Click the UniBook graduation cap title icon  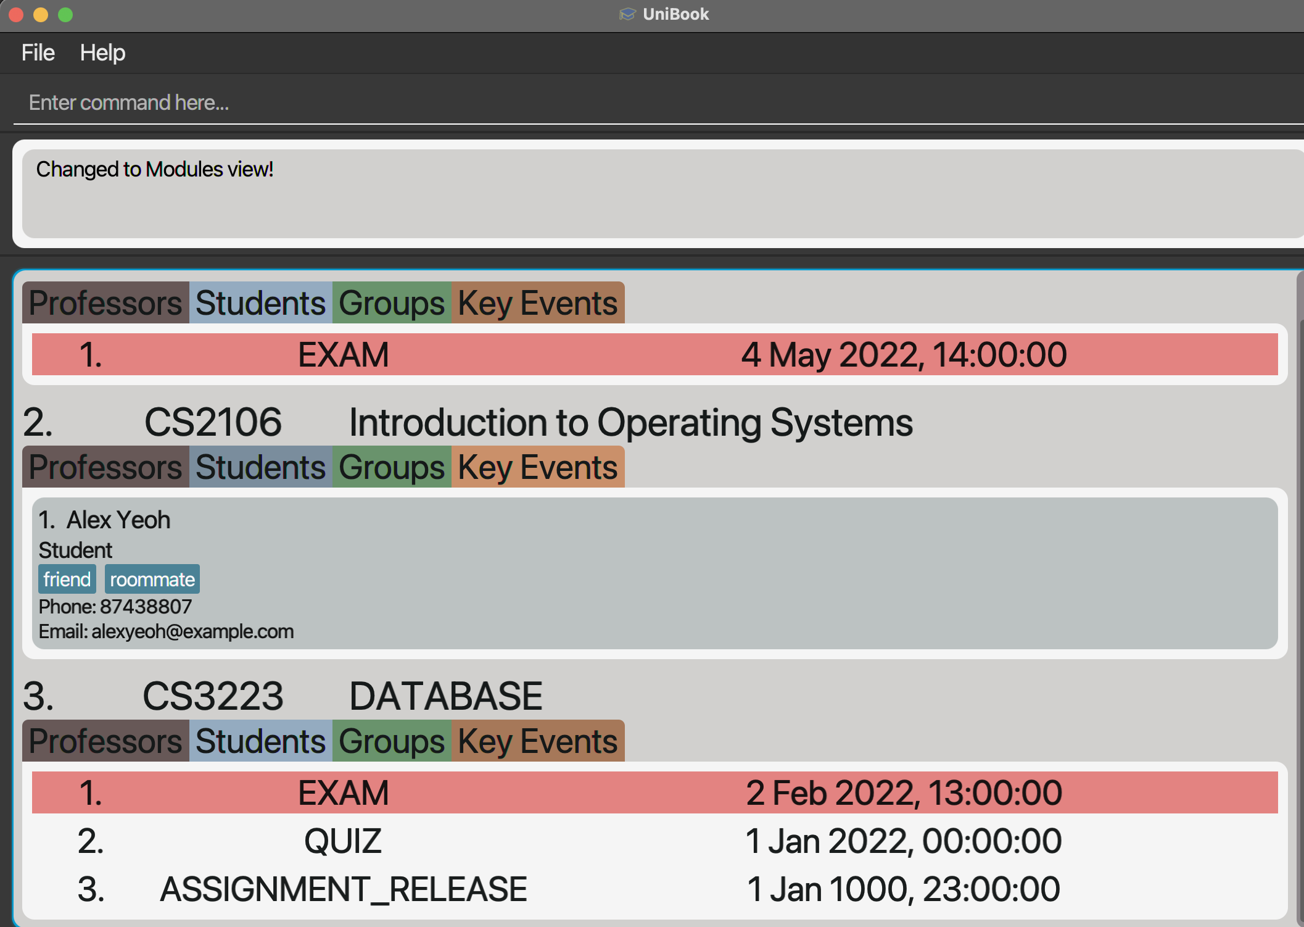[627, 14]
